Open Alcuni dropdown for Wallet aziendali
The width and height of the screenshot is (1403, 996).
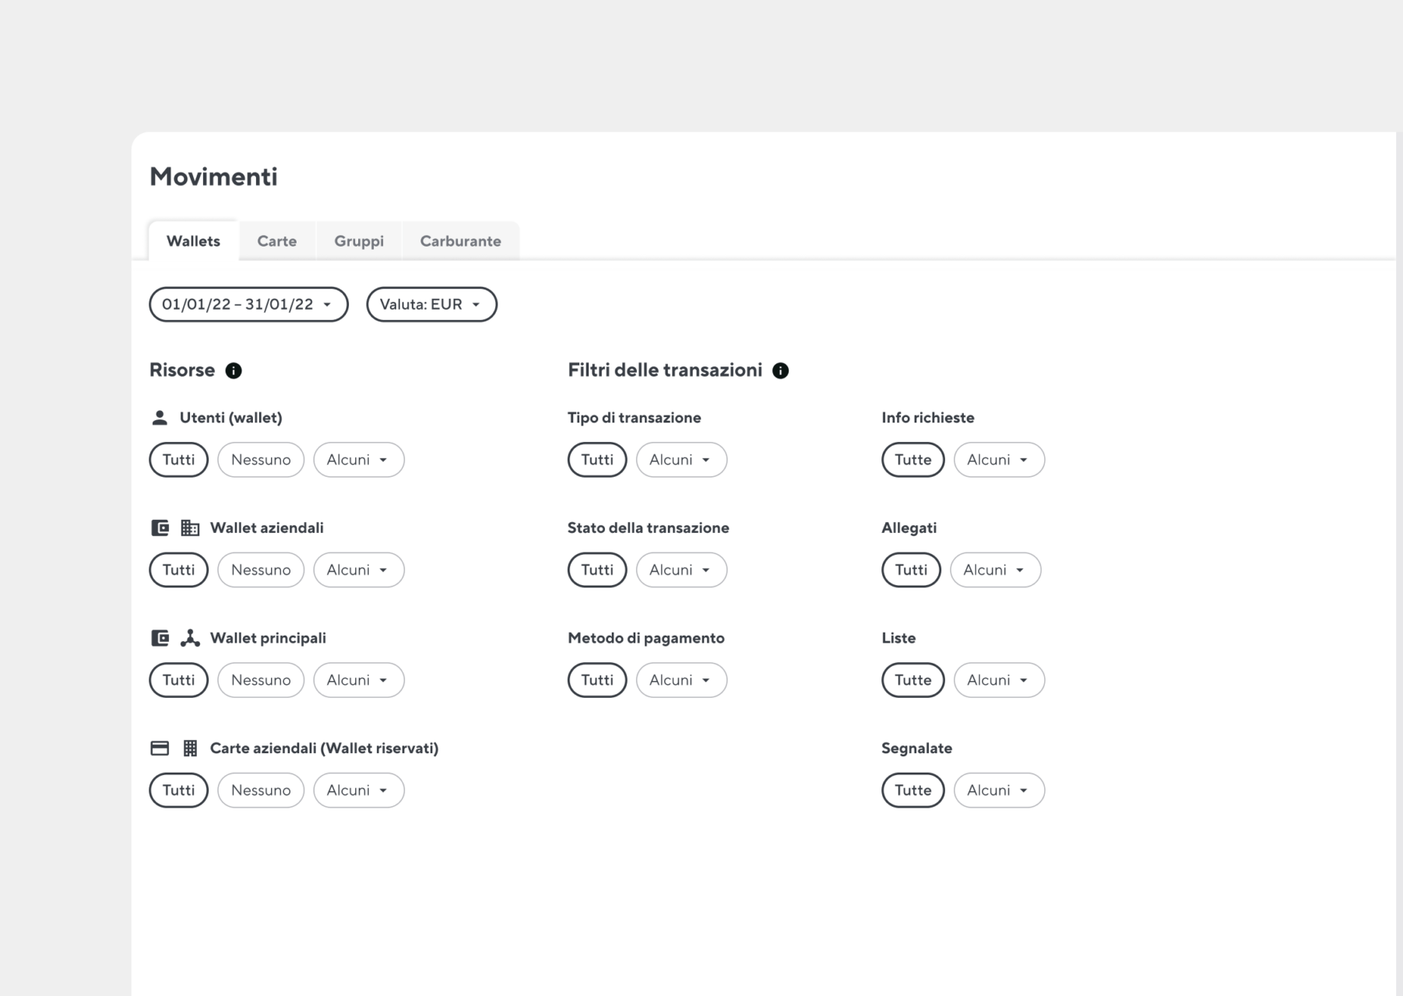[359, 570]
